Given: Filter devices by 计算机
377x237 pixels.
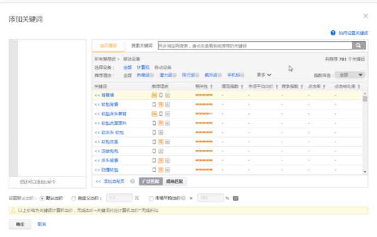Looking at the screenshot, I should 143,67.
